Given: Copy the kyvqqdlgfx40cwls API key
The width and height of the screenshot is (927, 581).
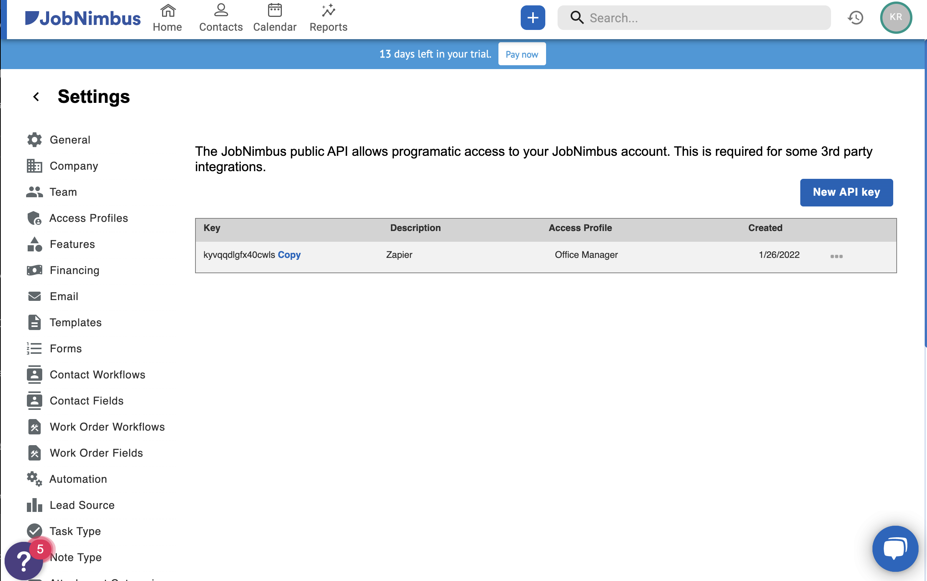Looking at the screenshot, I should click(289, 255).
